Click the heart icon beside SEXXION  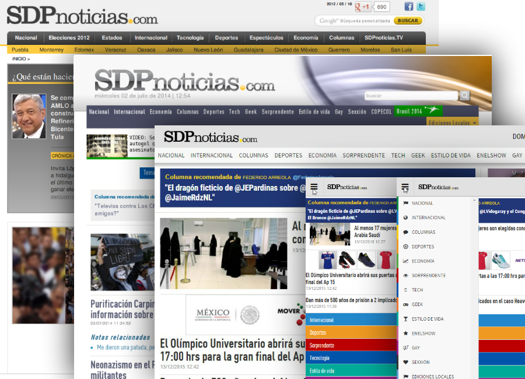point(406,362)
